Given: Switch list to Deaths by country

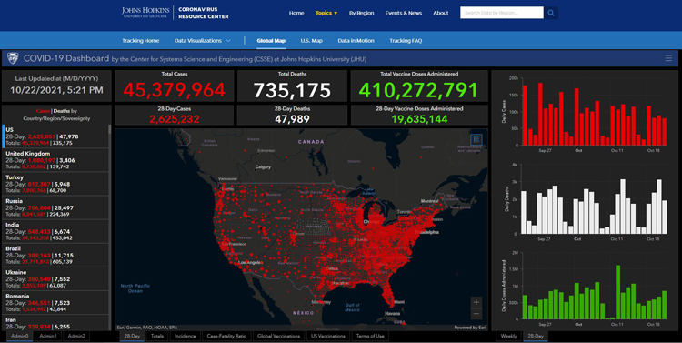Looking at the screenshot, I should 61,111.
